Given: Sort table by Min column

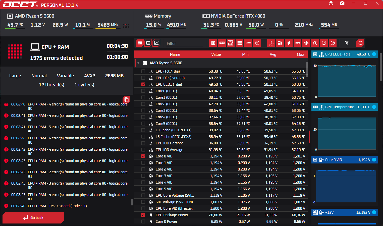Looking at the screenshot, I should coord(245,54).
